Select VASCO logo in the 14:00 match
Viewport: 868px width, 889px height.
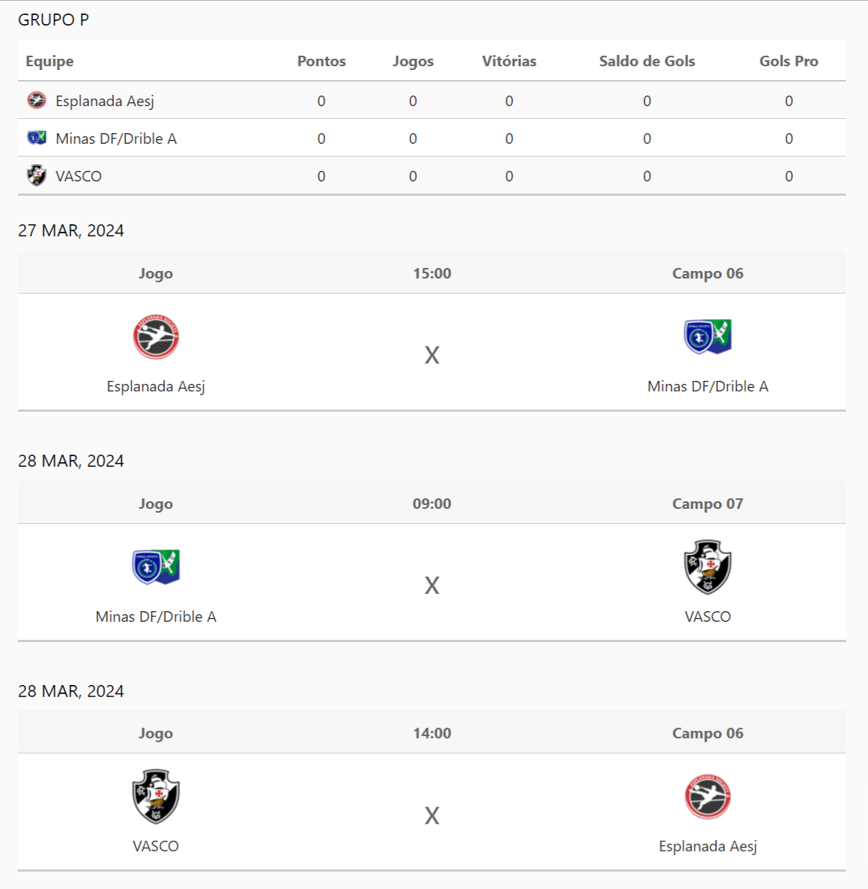click(156, 796)
